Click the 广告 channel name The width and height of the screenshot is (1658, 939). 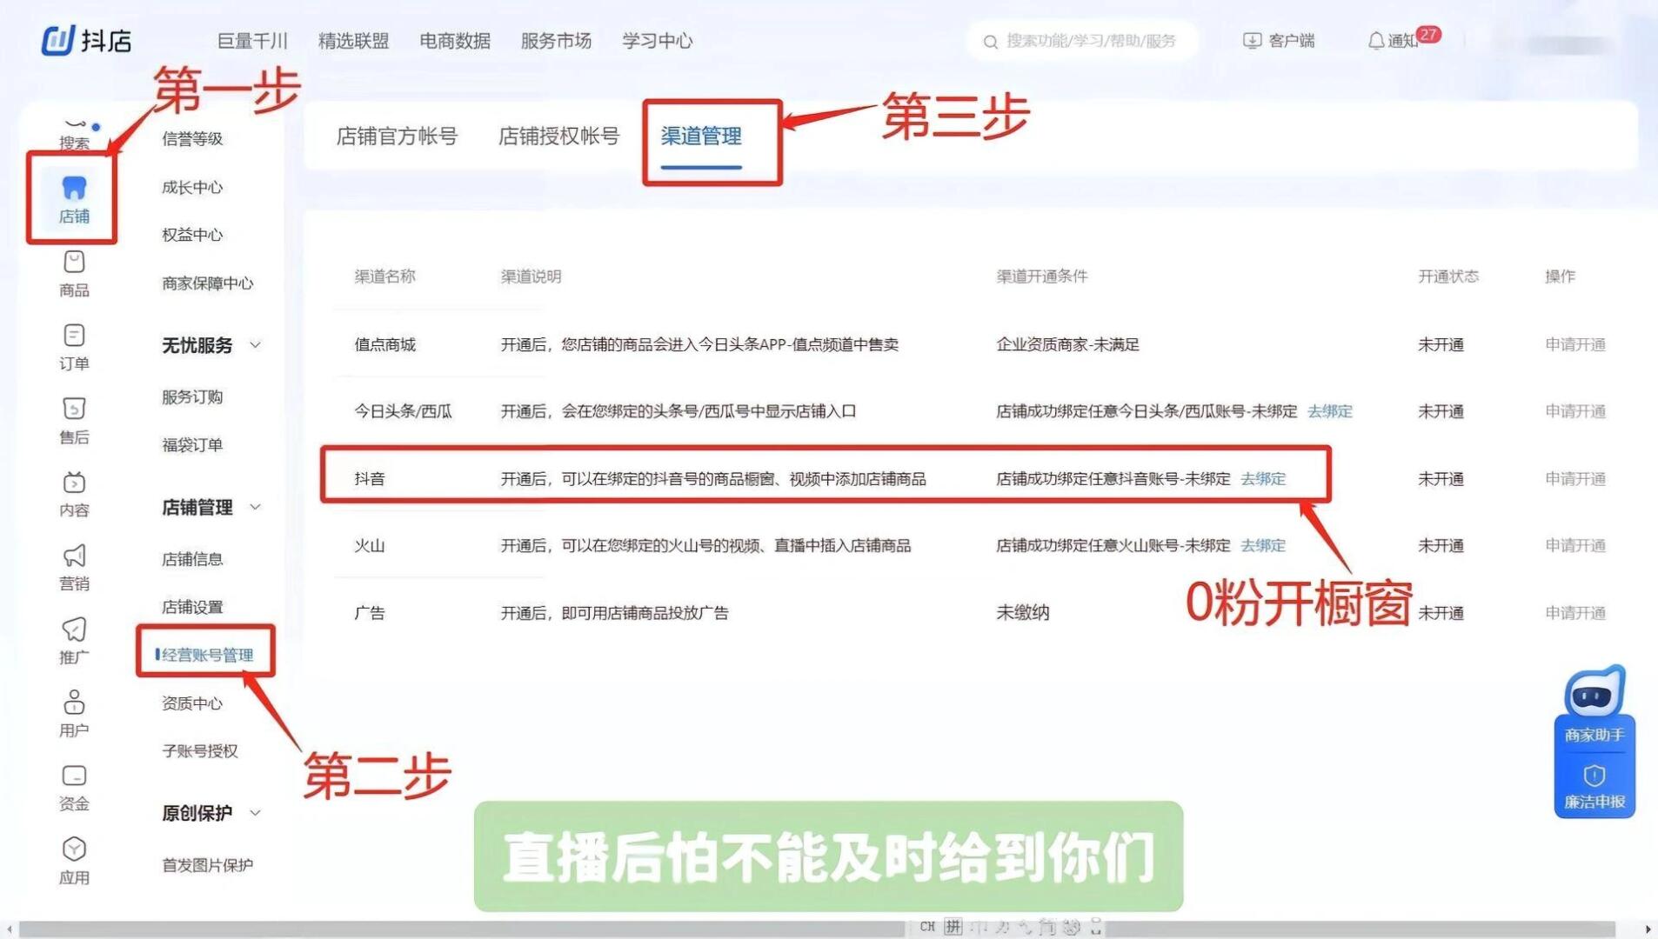coord(369,613)
